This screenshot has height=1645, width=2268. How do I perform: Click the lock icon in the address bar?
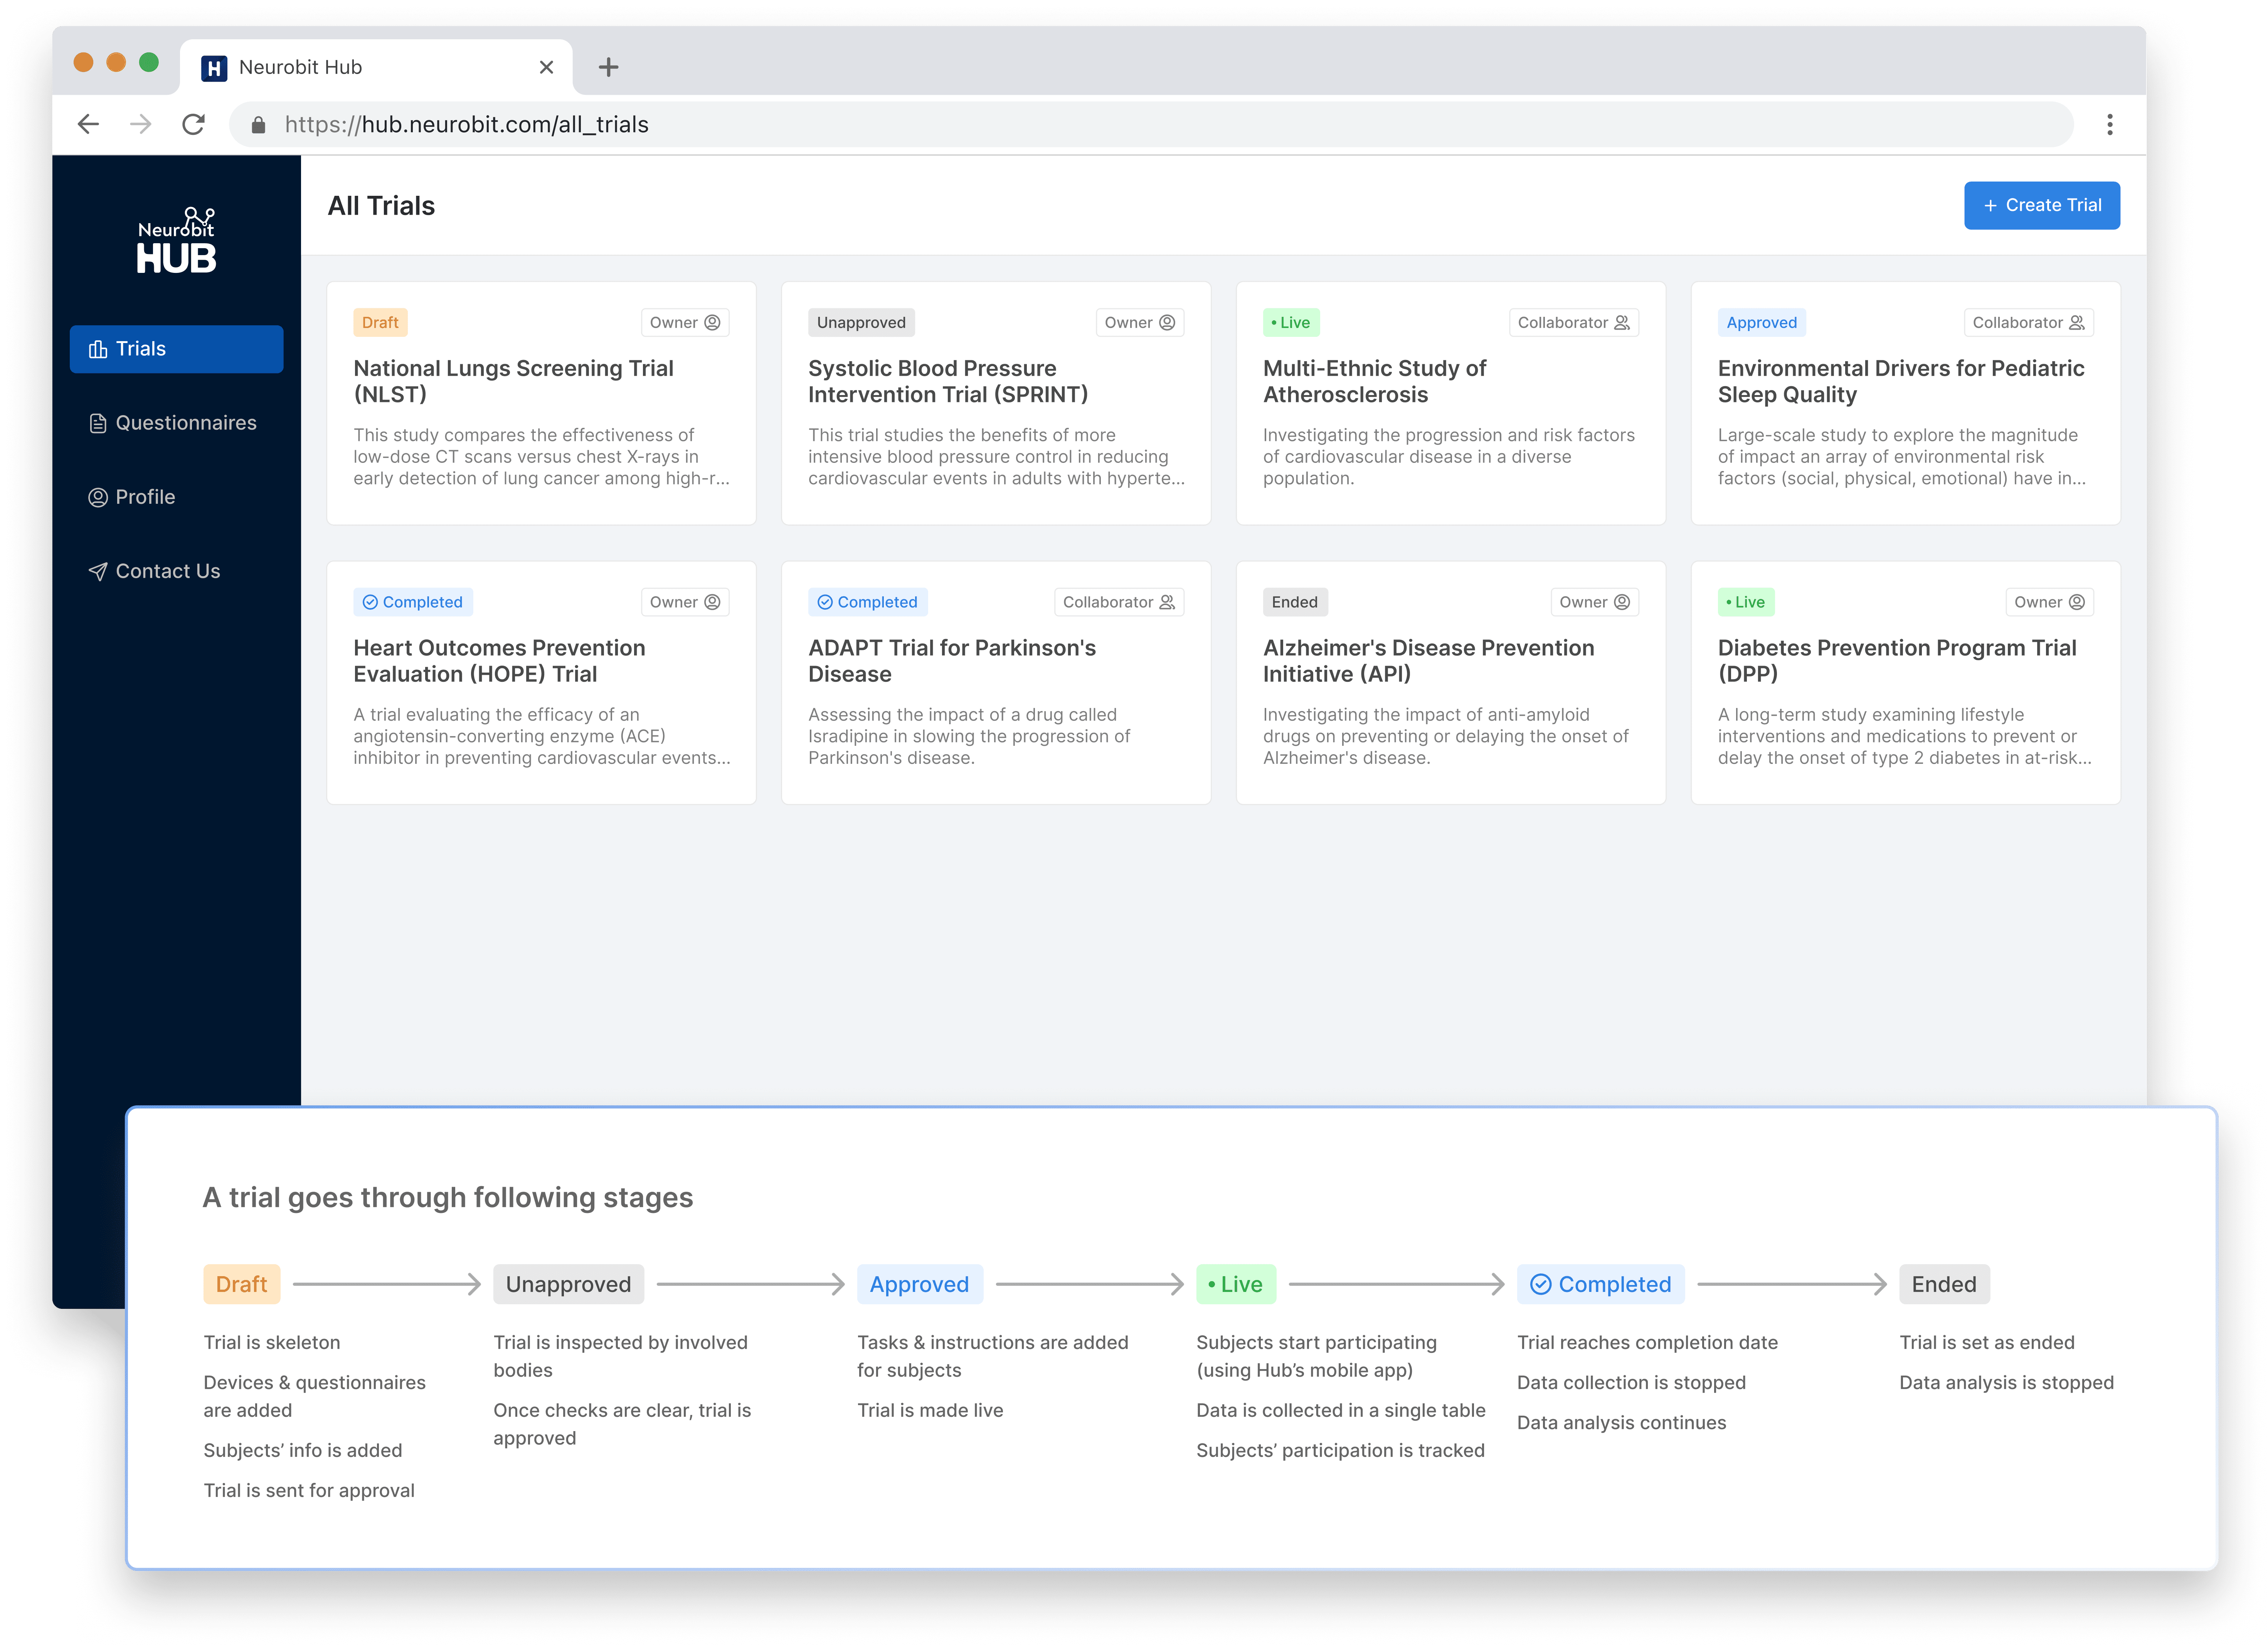258,125
